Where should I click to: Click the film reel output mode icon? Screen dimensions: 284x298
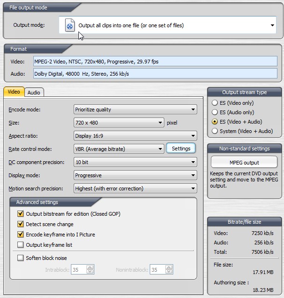pyautogui.click(x=69, y=25)
